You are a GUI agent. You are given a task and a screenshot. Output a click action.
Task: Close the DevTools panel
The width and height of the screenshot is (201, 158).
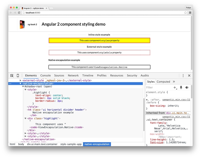click(x=189, y=76)
